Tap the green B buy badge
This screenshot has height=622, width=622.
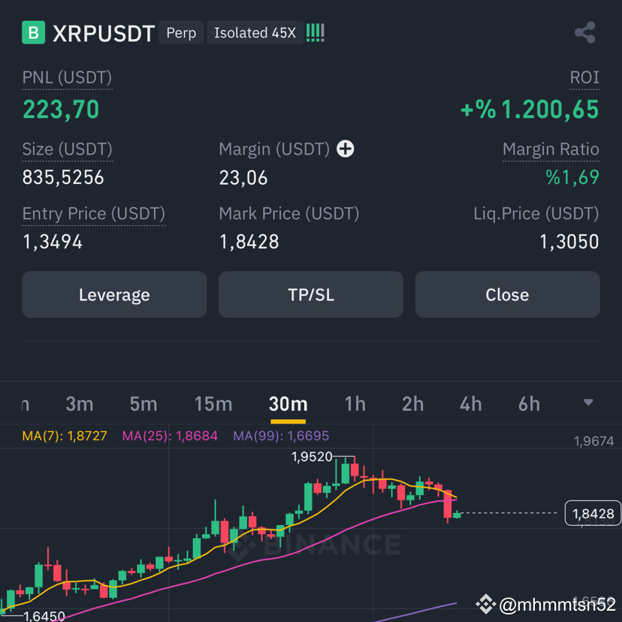coord(33,32)
